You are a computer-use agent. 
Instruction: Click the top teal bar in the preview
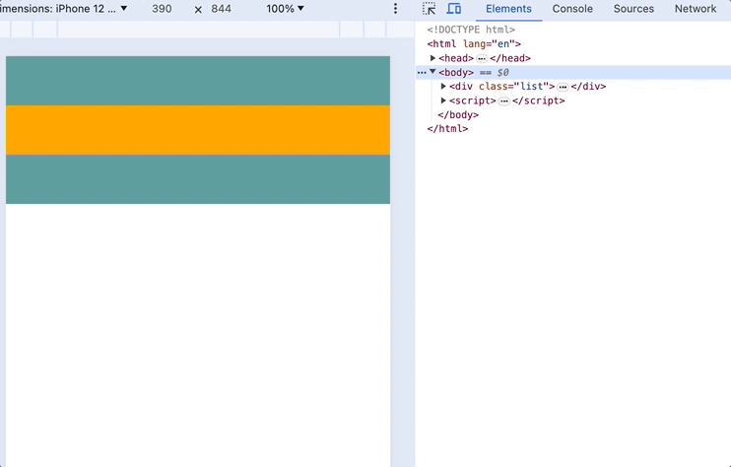[198, 81]
